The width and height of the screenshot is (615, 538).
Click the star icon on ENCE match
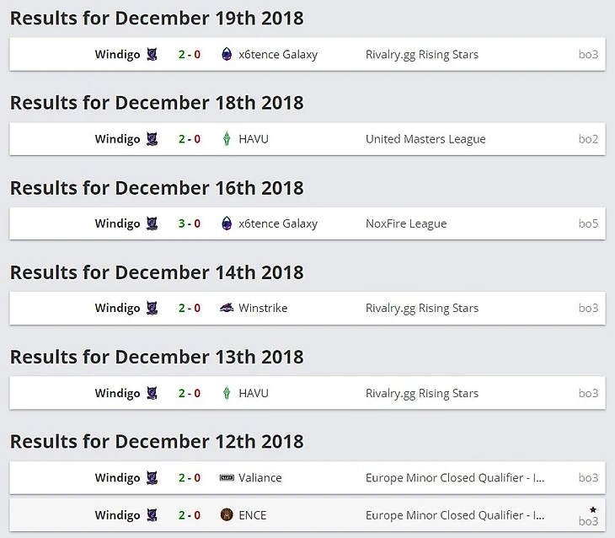[593, 509]
